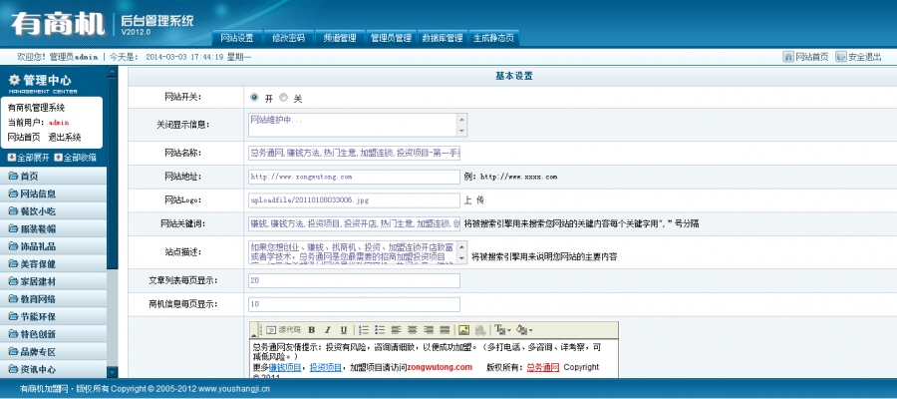This screenshot has width=897, height=399.
Task: Click the insert image icon in editor
Action: pyautogui.click(x=463, y=330)
